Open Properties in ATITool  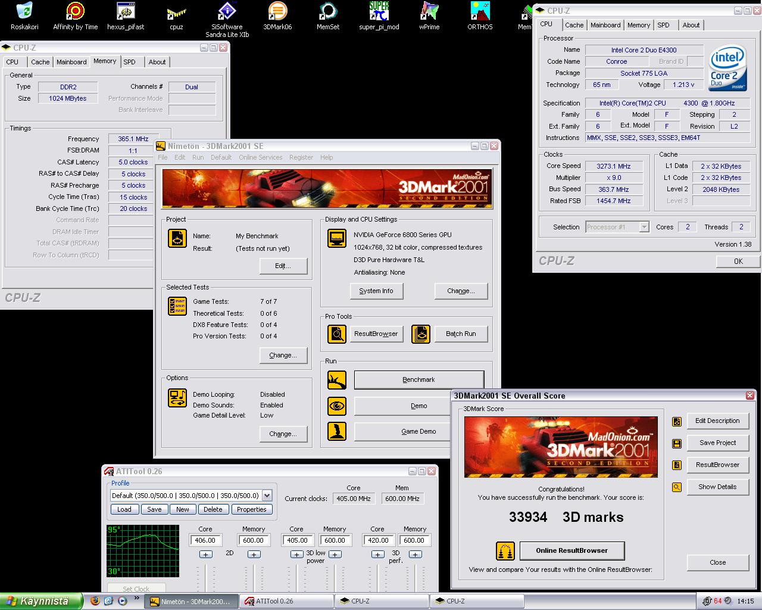pyautogui.click(x=252, y=509)
